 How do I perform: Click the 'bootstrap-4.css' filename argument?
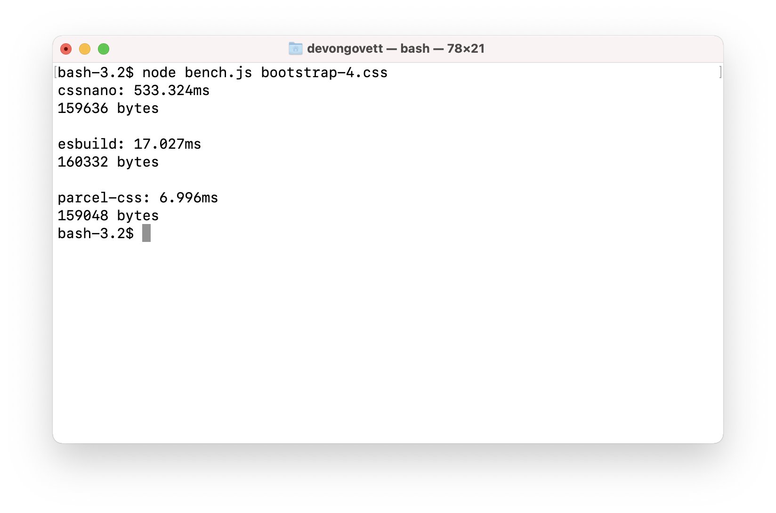coord(324,72)
